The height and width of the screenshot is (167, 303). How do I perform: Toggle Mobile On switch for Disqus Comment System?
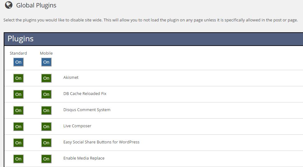pos(46,111)
